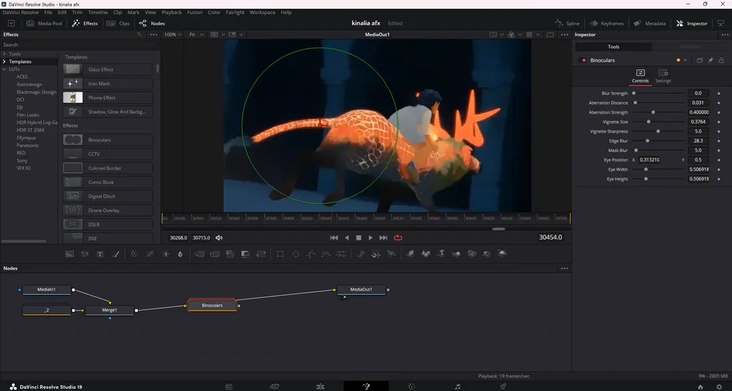Image resolution: width=732 pixels, height=391 pixels.
Task: Toggle keyframe diamond for Eye Width
Action: 719,170
